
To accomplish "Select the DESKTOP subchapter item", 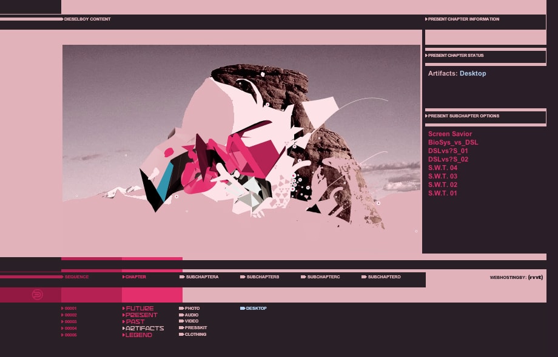I will (254, 309).
